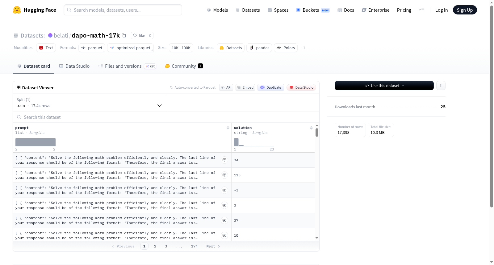Viewport: 494px width, 265px height.
Task: Jump to page 174 of the viewer
Action: (x=195, y=246)
